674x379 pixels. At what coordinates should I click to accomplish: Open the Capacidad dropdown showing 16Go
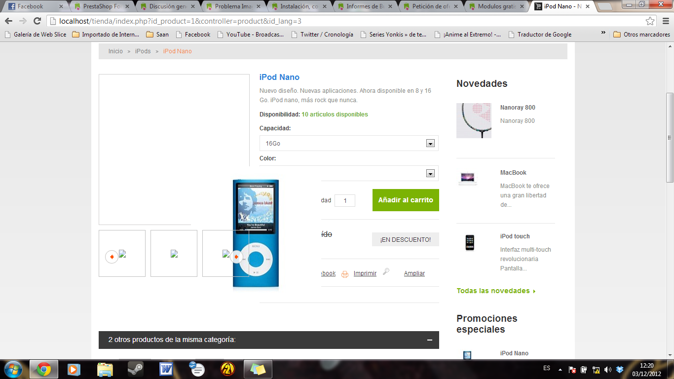349,143
